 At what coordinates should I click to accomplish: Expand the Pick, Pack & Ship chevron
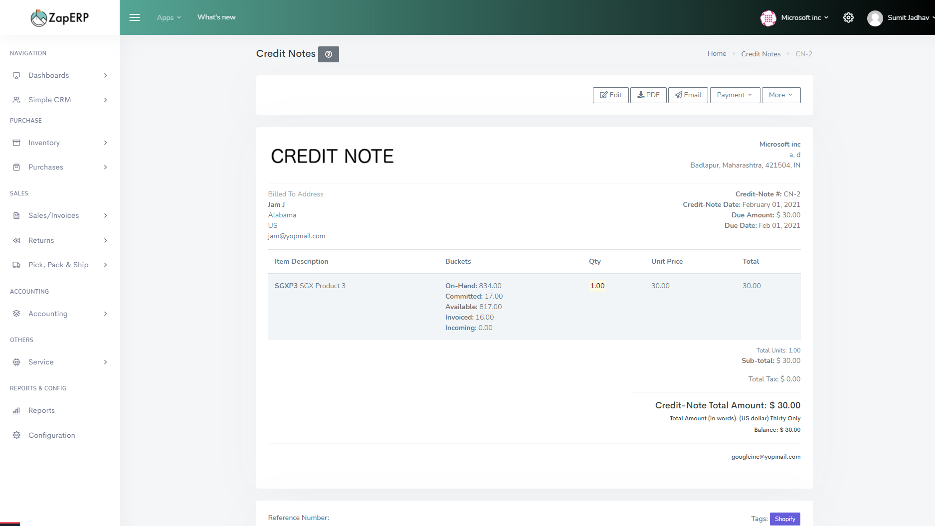coord(105,265)
